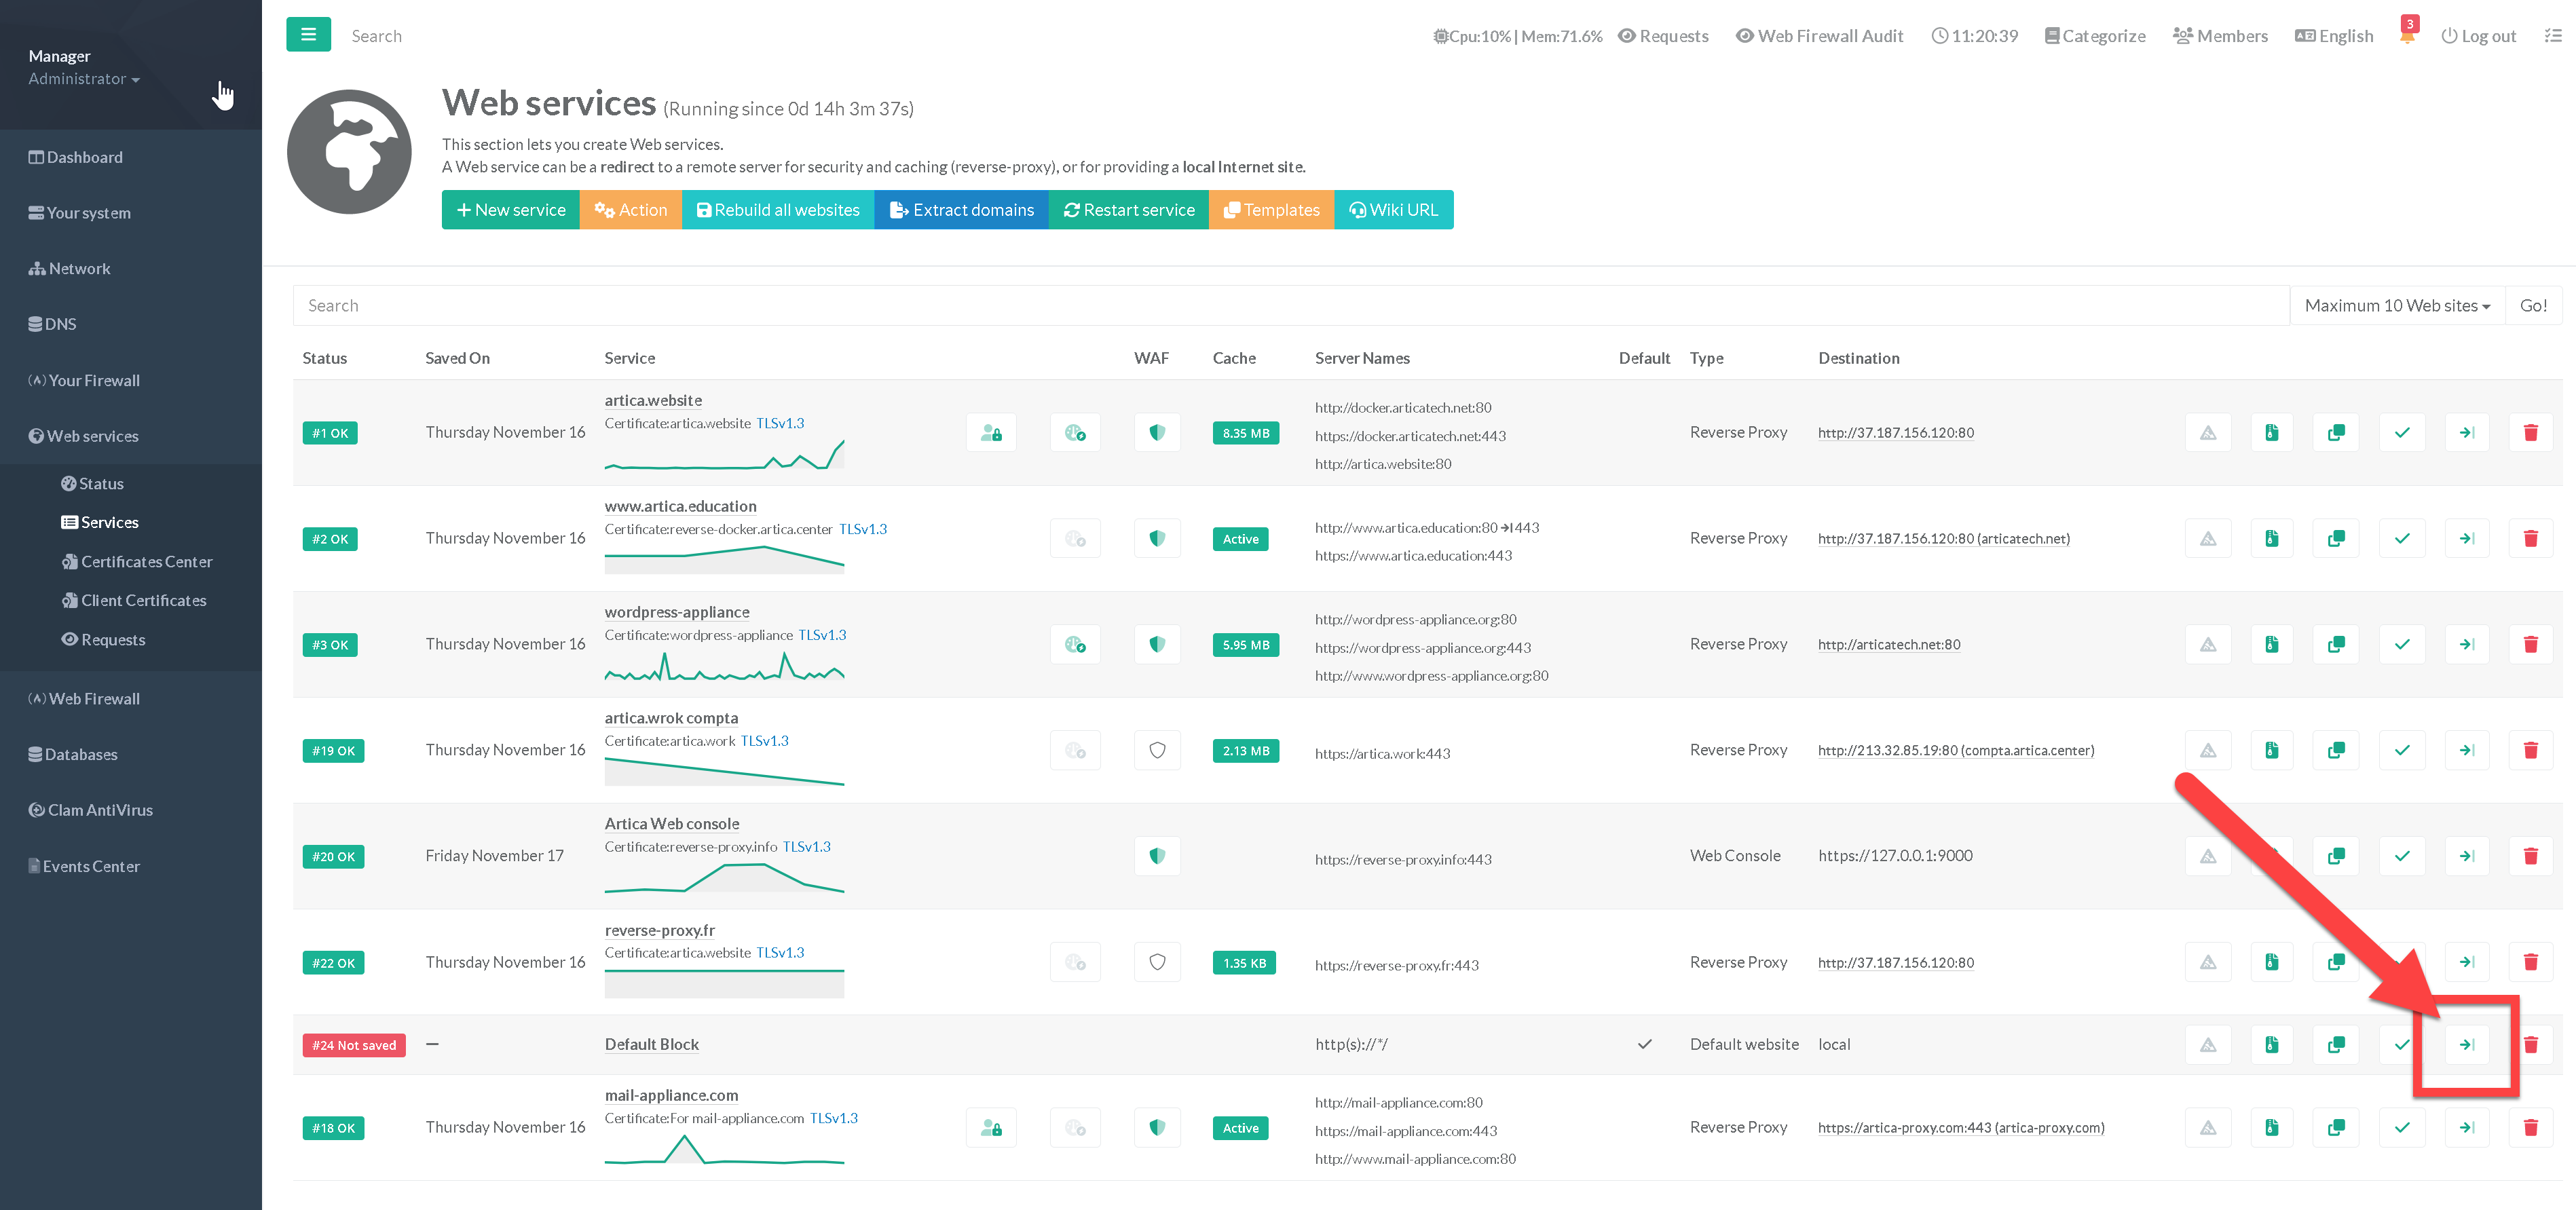Expand the Administrator account dropdown
Image resolution: width=2576 pixels, height=1210 pixels.
pyautogui.click(x=84, y=79)
